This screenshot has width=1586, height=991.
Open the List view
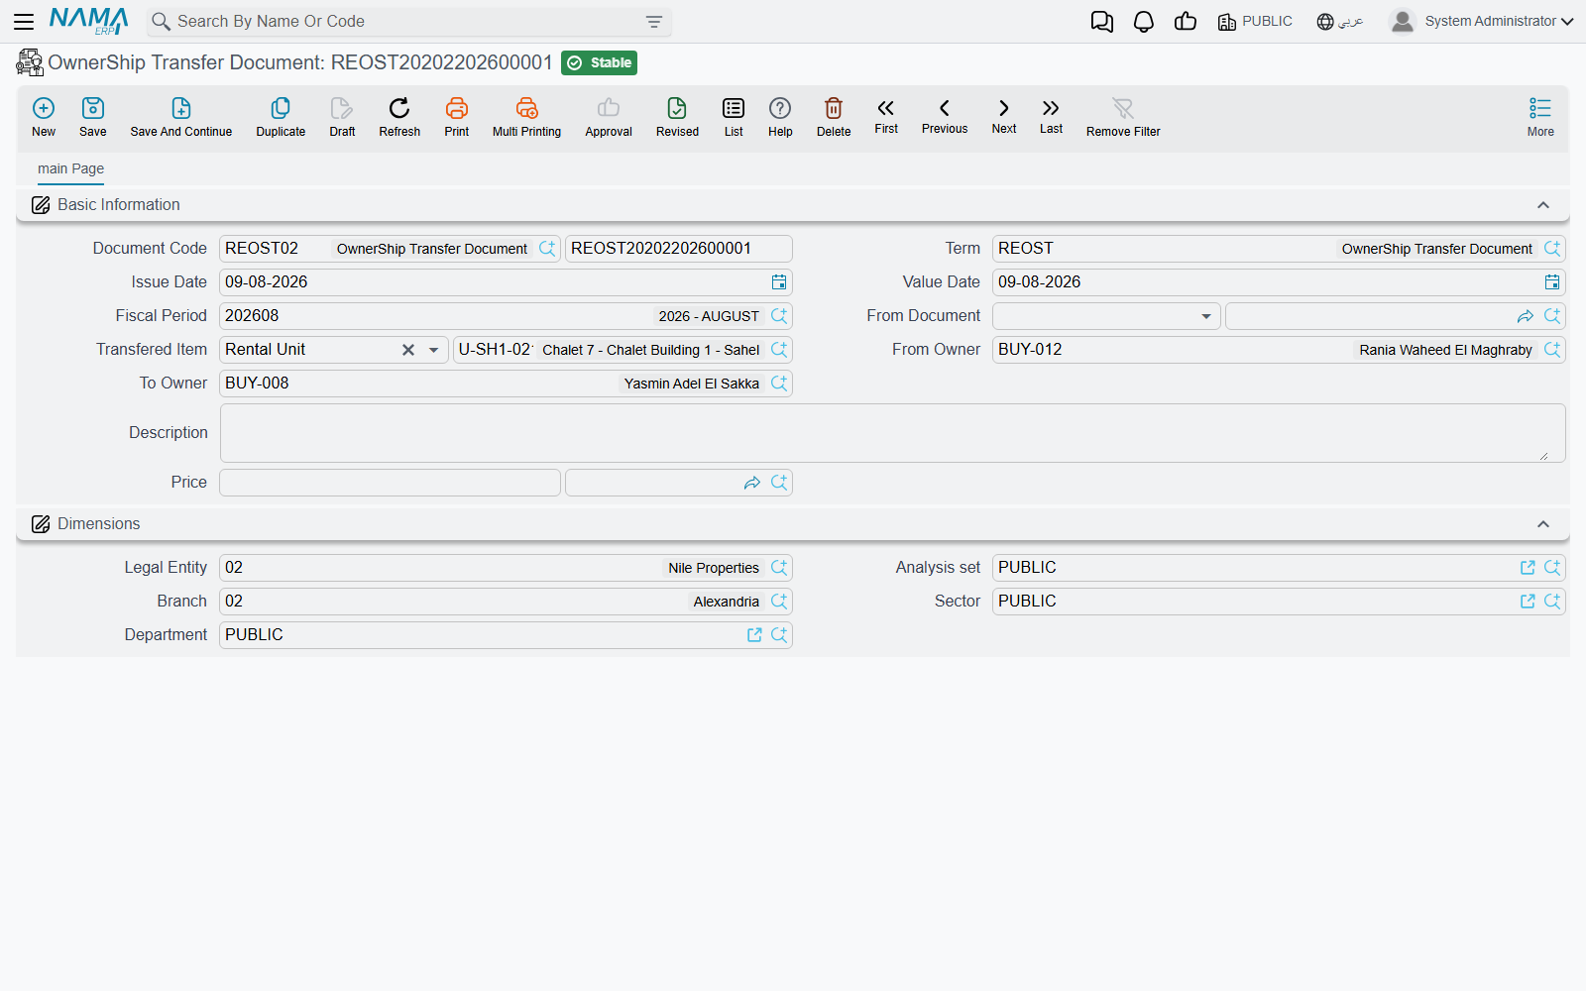tap(734, 117)
